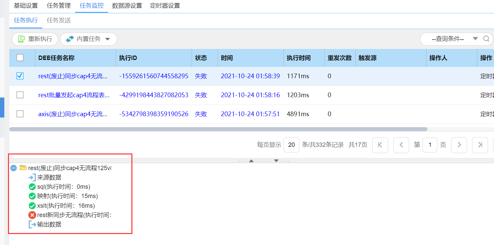The height and width of the screenshot is (245, 494).
Task: Click execution ID -1559261560744558295
Action: click(154, 76)
